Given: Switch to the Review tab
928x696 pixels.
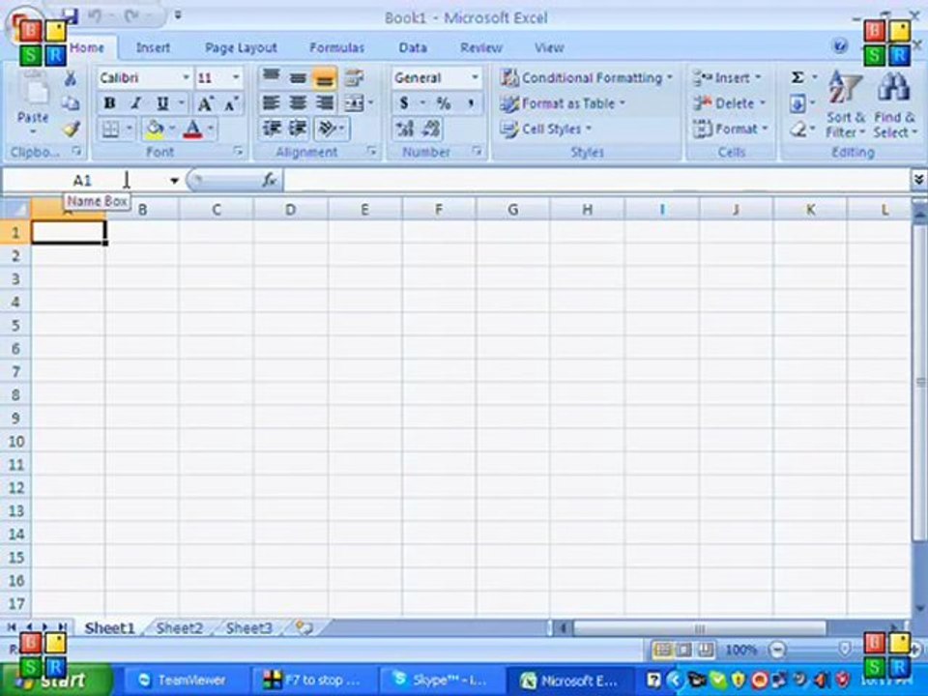Looking at the screenshot, I should pyautogui.click(x=480, y=48).
